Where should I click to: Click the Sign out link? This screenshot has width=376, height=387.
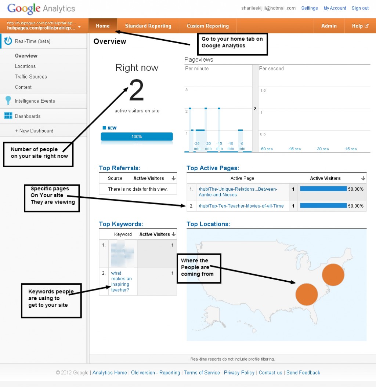[360, 8]
